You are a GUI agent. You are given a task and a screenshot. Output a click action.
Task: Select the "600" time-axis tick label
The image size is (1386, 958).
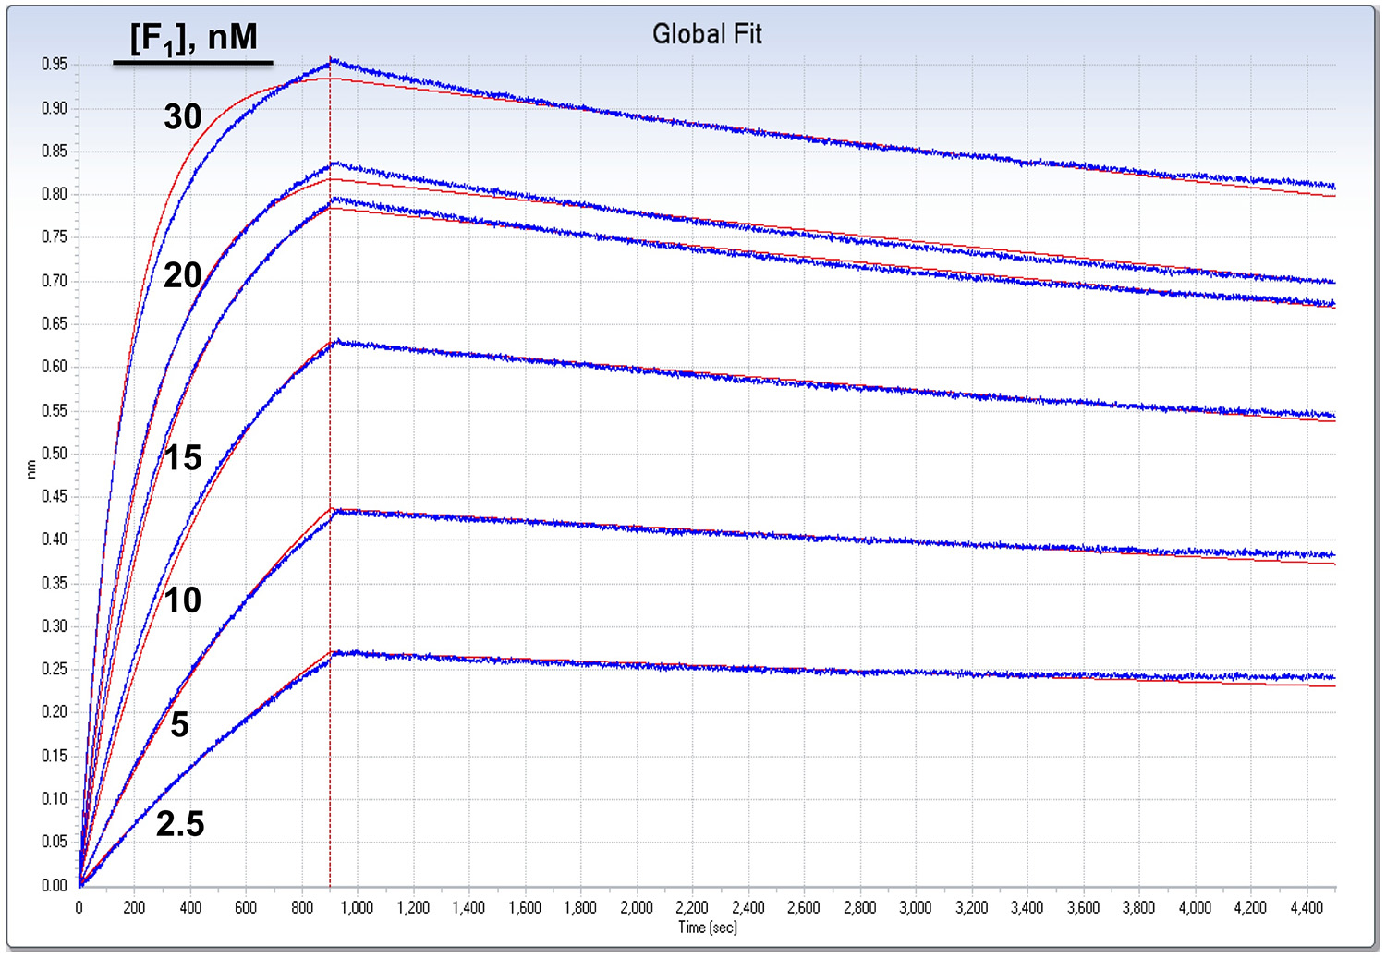click(x=246, y=907)
